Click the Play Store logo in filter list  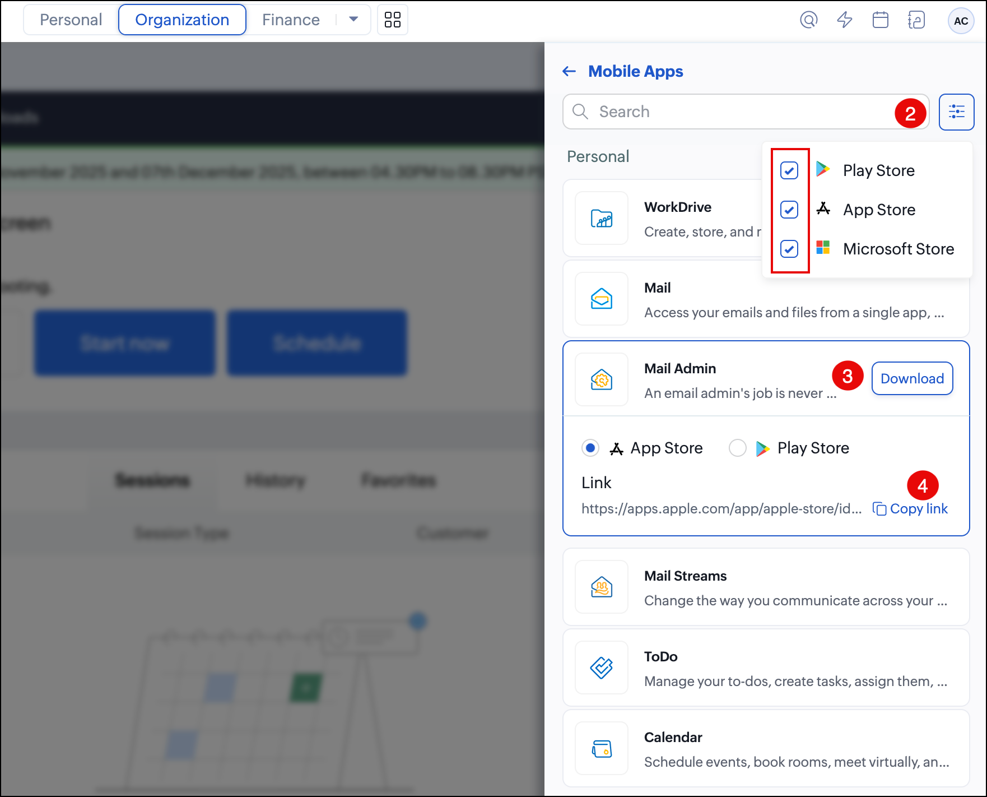(823, 169)
